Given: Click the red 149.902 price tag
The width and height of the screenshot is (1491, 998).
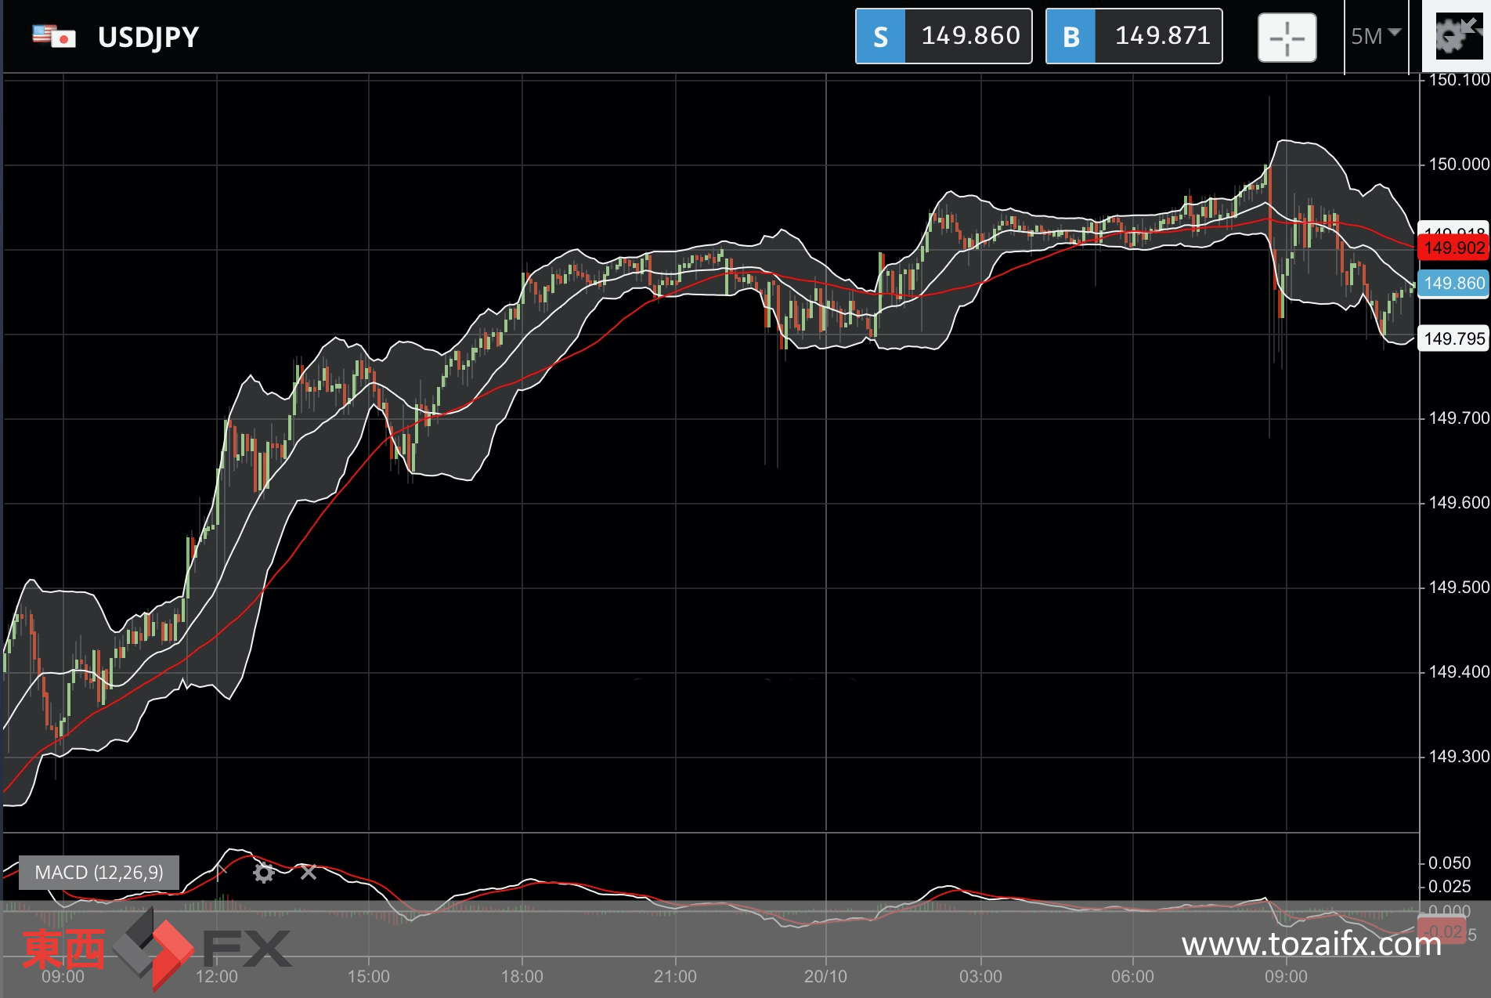Looking at the screenshot, I should (x=1453, y=248).
